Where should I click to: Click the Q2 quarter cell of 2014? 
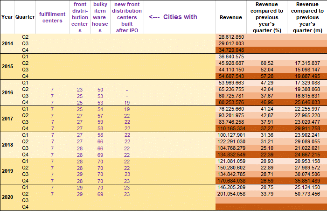click(25, 37)
